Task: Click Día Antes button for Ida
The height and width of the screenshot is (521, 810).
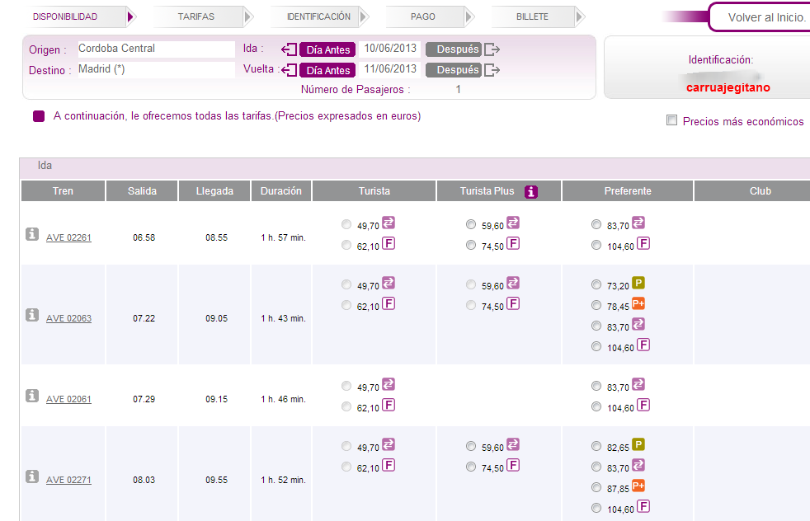Action: (x=328, y=49)
